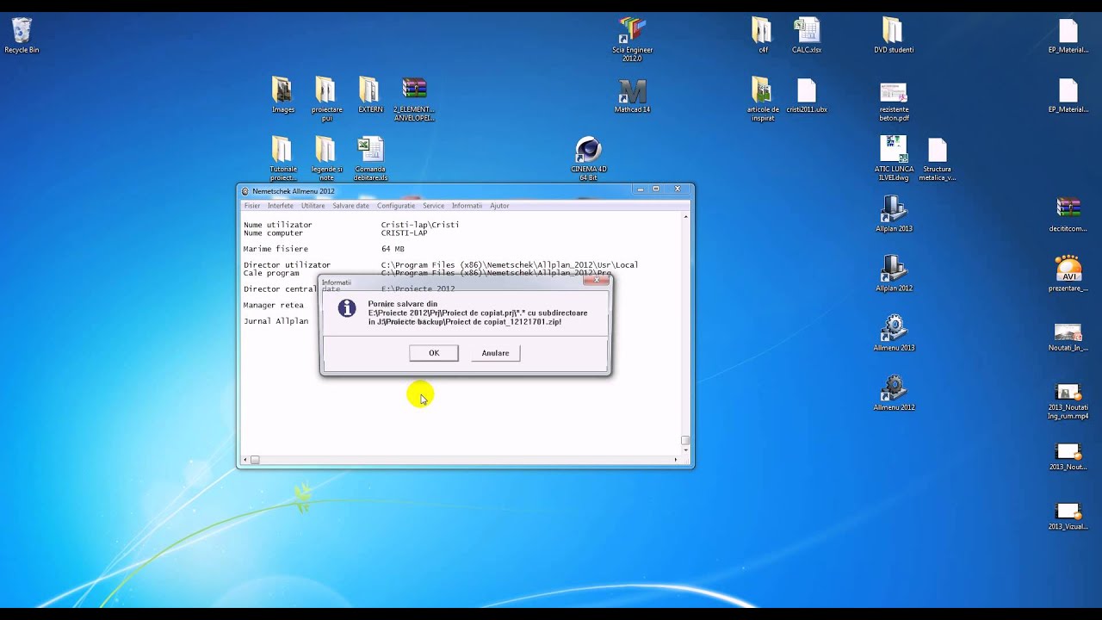
Task: Open the prezentare AVI video icon
Action: [1068, 274]
